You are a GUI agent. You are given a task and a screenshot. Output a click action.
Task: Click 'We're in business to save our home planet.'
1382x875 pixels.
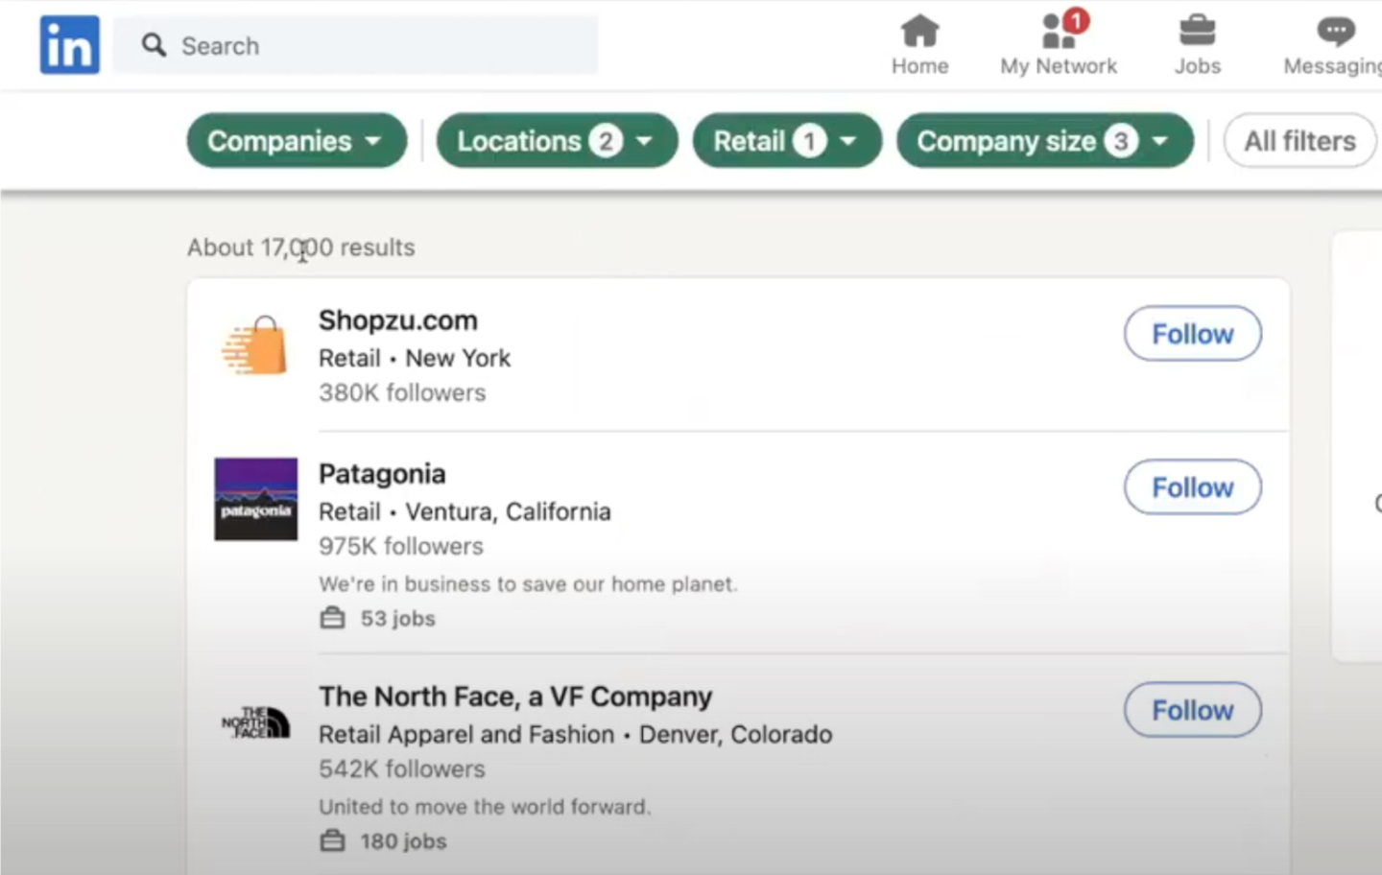pos(528,584)
